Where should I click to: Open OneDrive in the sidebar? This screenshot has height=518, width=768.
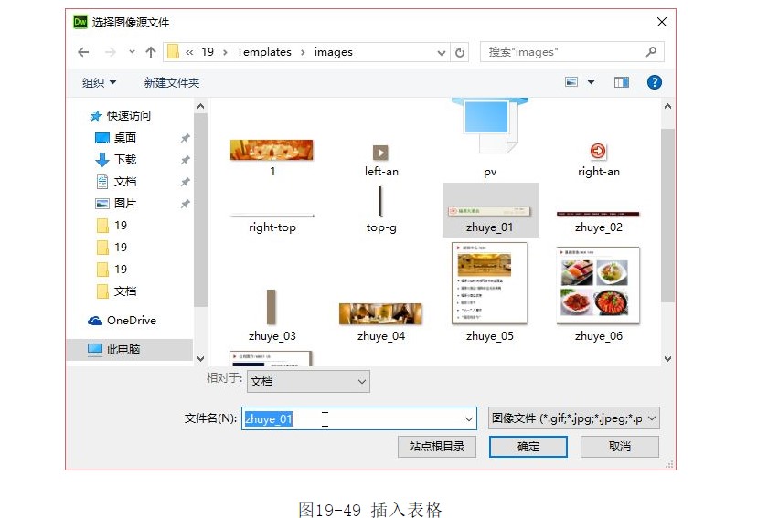point(131,321)
